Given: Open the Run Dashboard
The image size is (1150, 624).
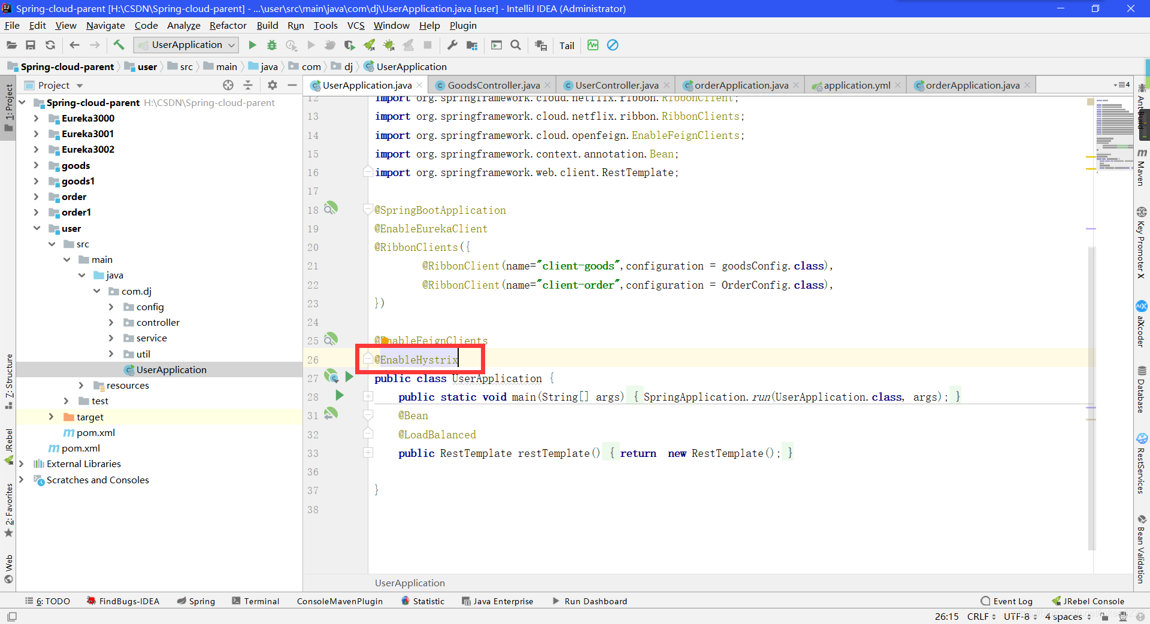Looking at the screenshot, I should tap(589, 601).
